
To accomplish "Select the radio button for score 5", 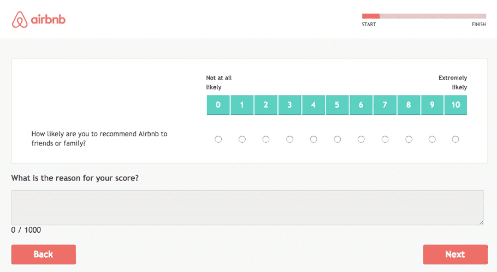I will [x=338, y=139].
